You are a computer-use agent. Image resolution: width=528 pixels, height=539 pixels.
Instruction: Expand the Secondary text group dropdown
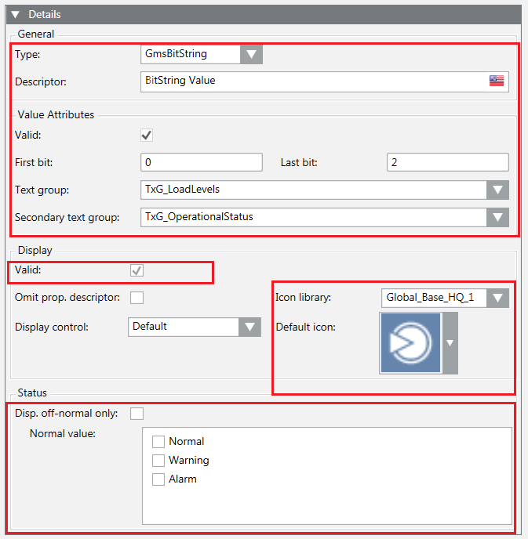(497, 217)
